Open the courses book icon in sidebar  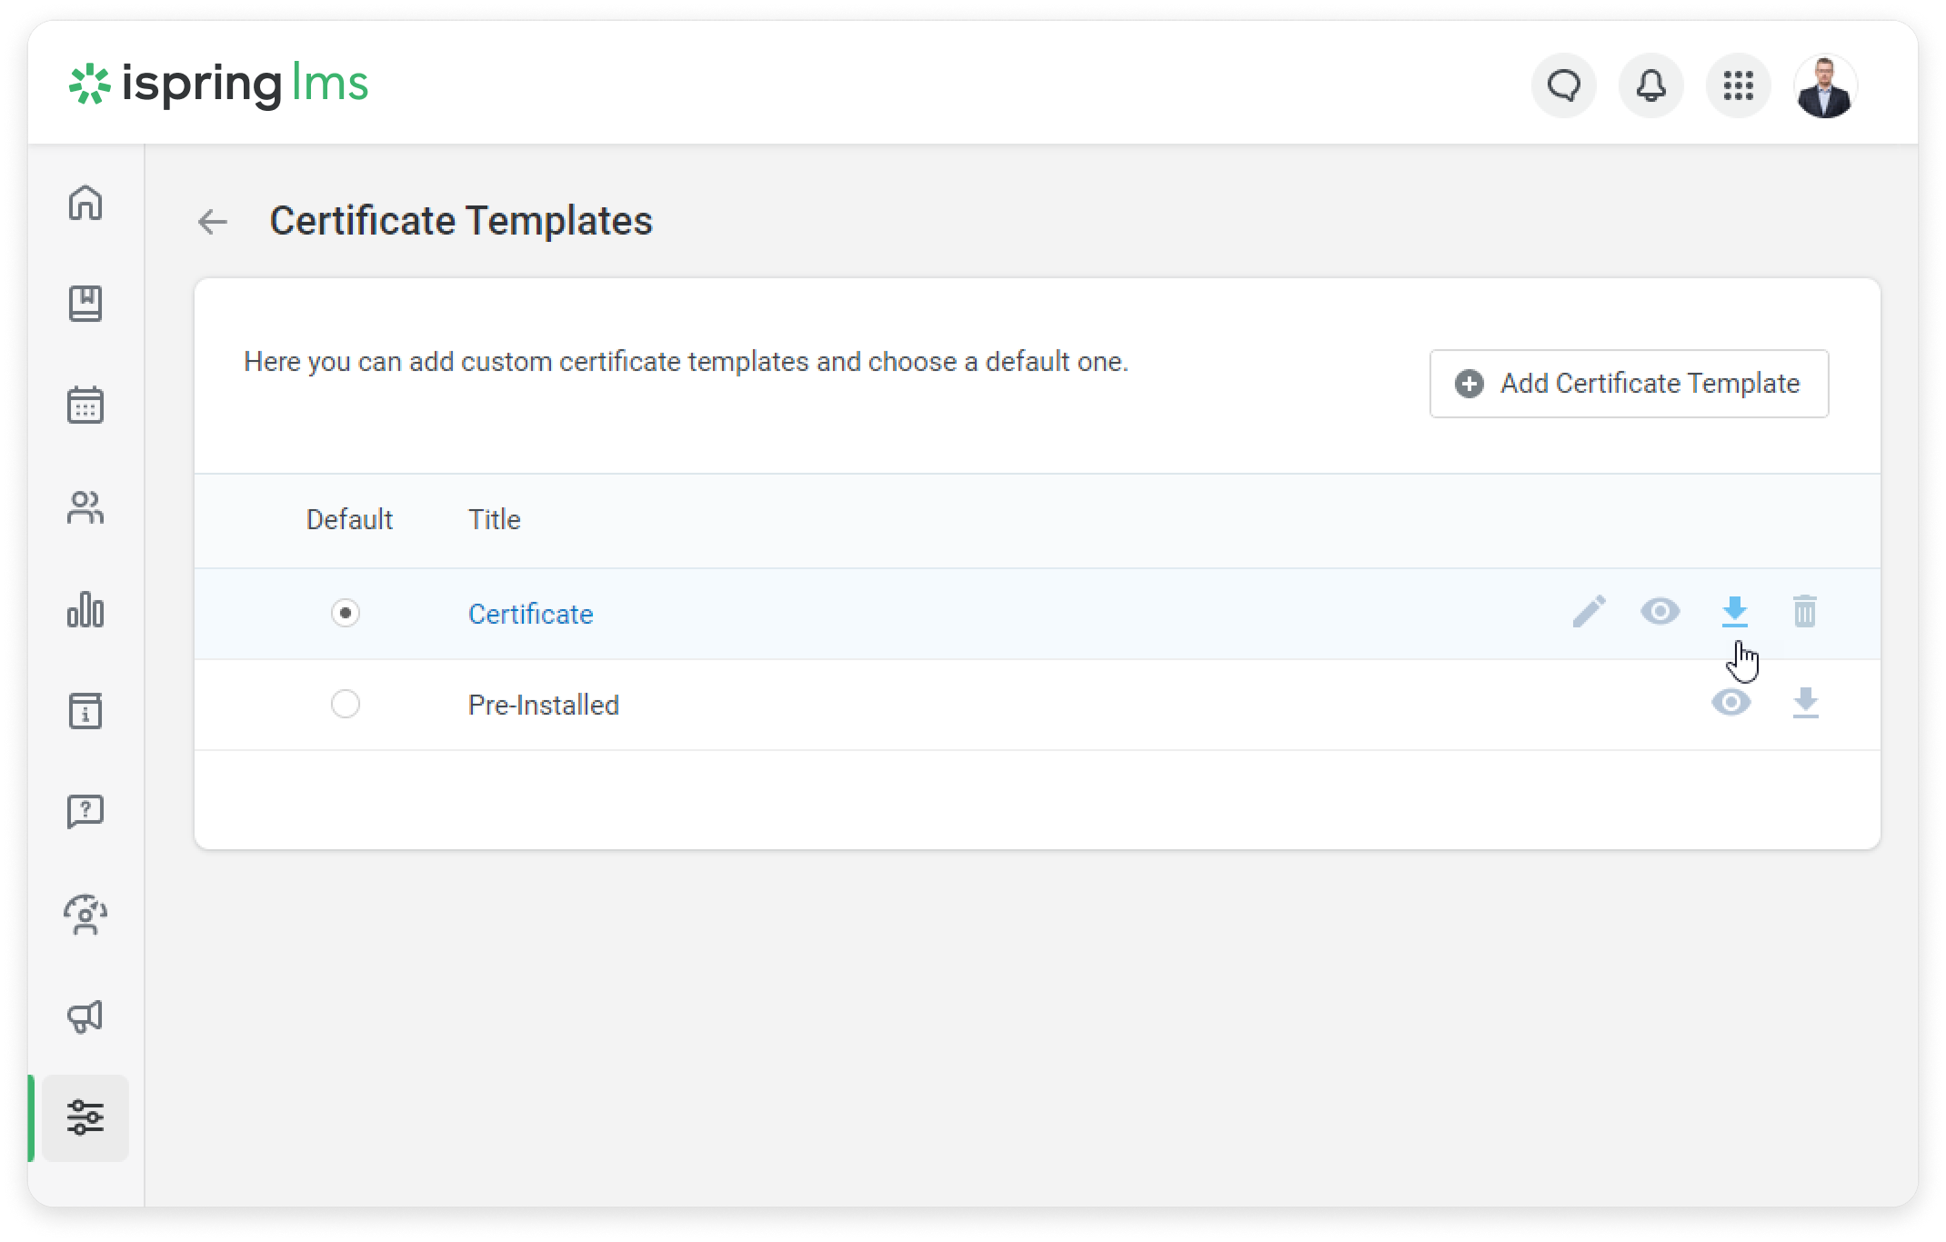tap(85, 304)
